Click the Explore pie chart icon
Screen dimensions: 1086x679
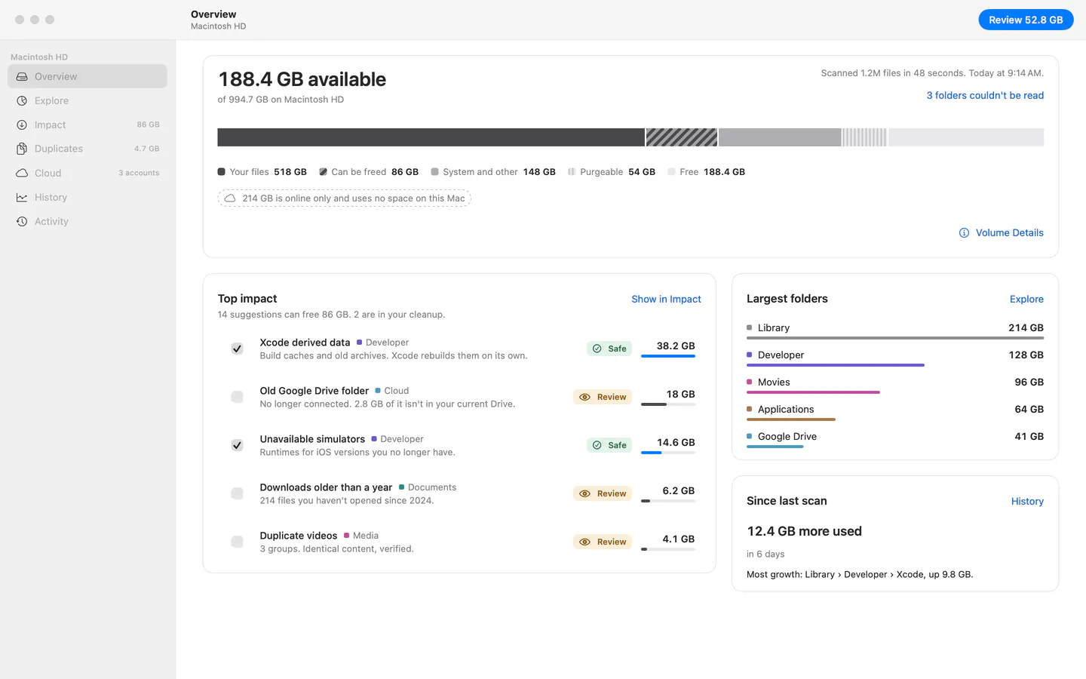tap(22, 100)
